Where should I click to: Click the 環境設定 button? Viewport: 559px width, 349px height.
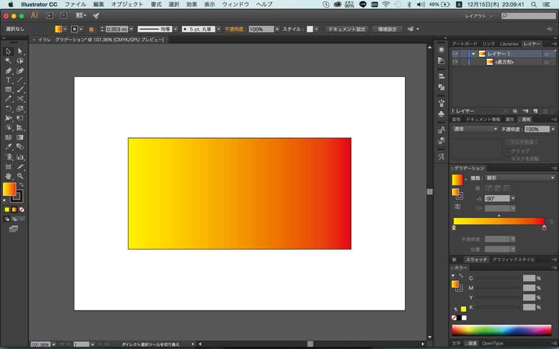[387, 29]
